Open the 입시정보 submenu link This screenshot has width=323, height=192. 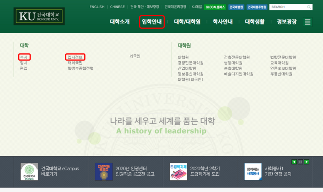pos(75,57)
